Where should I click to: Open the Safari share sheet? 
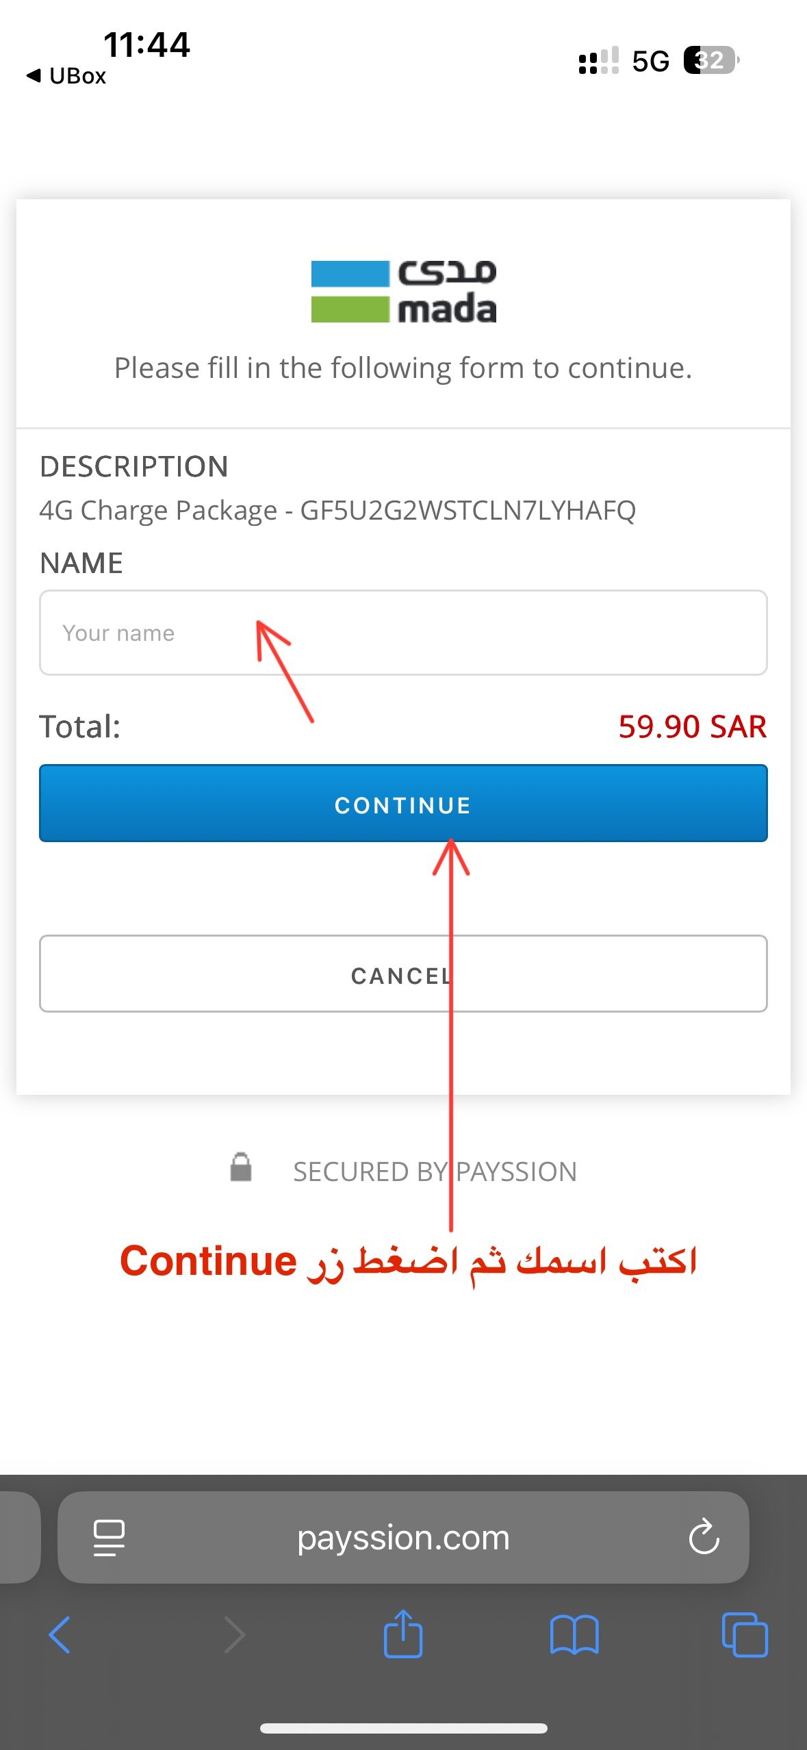[403, 1634]
